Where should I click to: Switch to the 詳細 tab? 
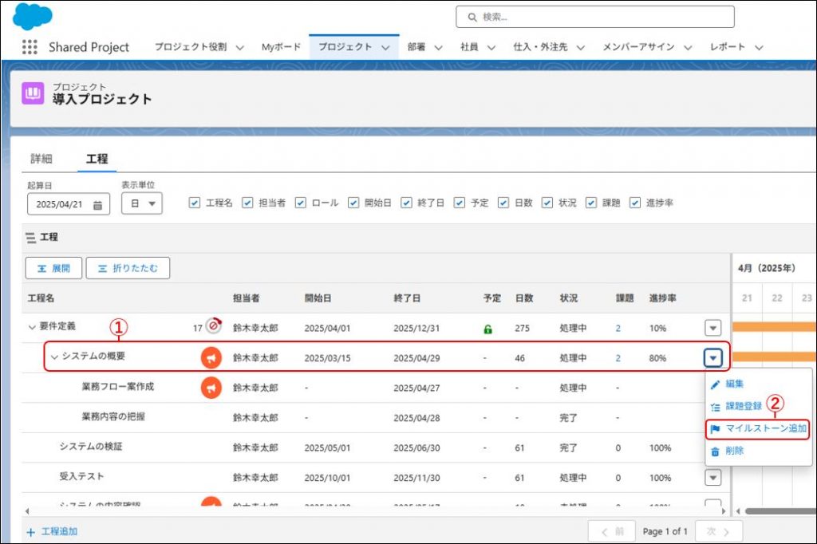(x=41, y=159)
